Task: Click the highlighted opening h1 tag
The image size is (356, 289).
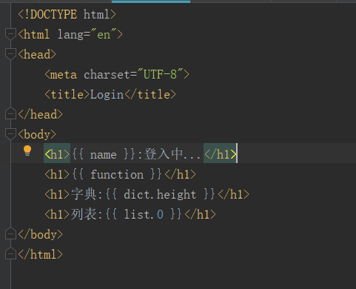Action: pyautogui.click(x=57, y=155)
